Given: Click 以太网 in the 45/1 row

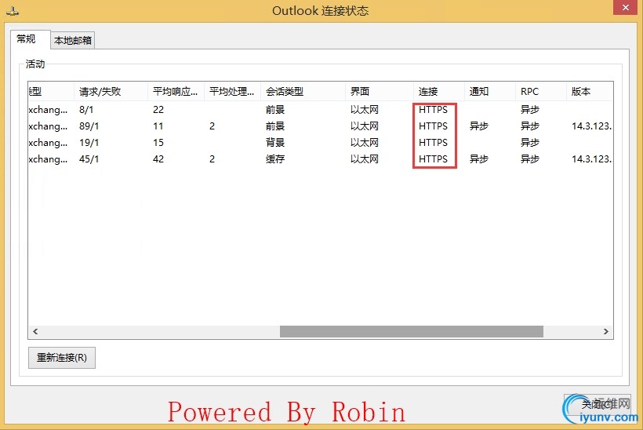Looking at the screenshot, I should click(364, 159).
